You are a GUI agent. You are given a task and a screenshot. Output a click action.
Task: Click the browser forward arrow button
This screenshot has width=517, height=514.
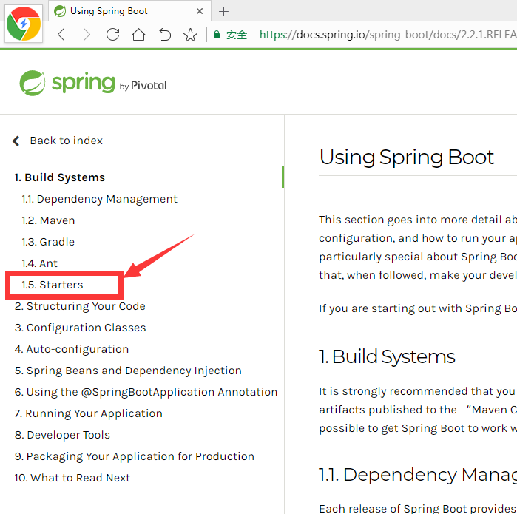click(87, 34)
